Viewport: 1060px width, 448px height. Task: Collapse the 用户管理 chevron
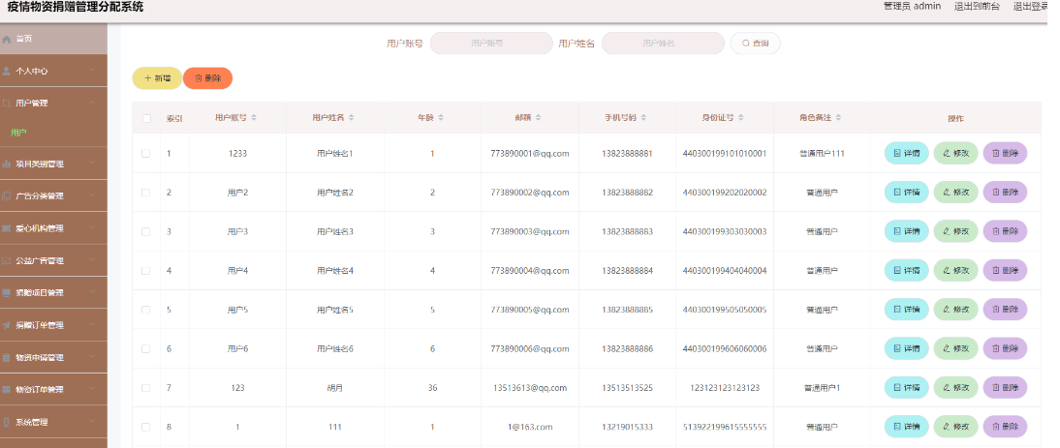point(93,104)
